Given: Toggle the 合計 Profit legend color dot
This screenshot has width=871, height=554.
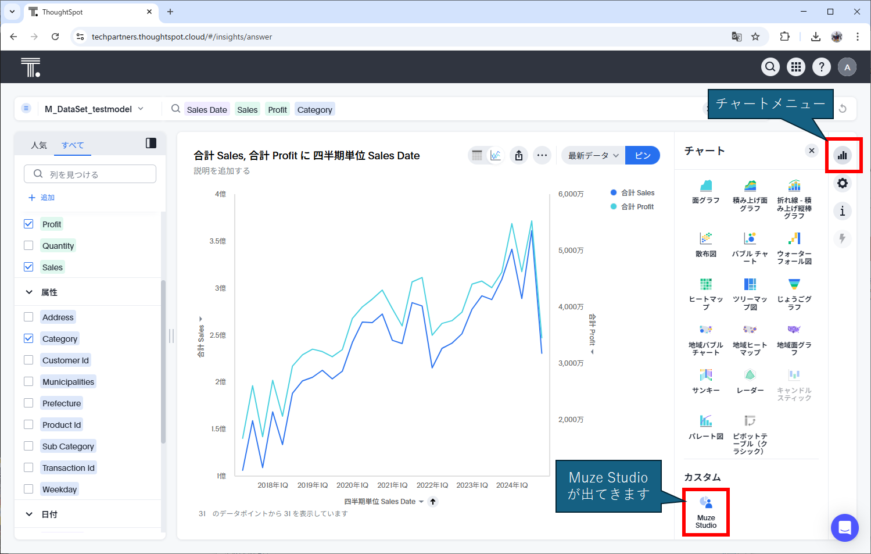Looking at the screenshot, I should point(614,206).
